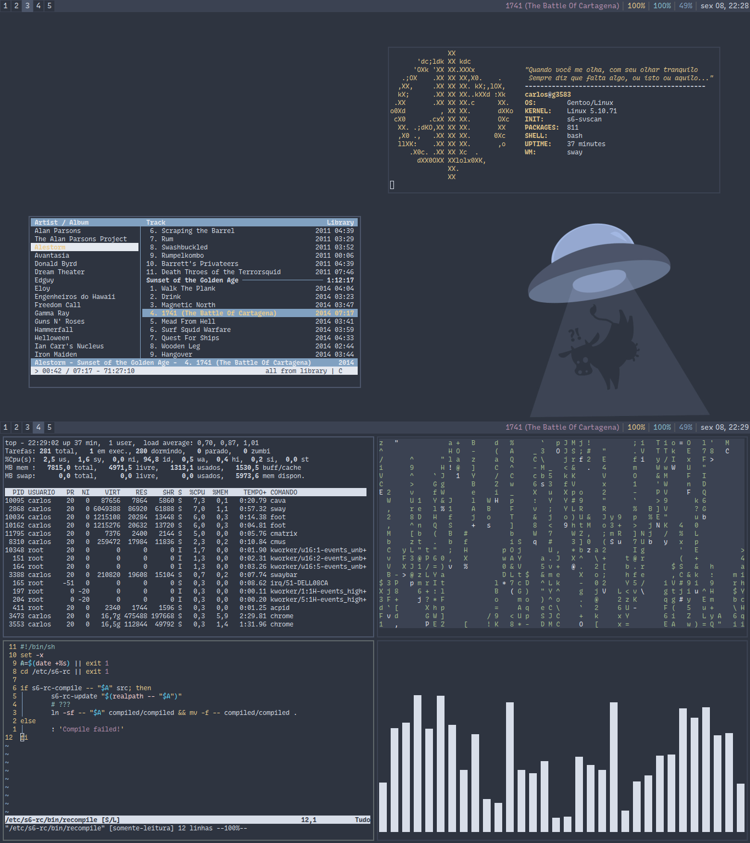
Task: Select the artist Guns N' Roses in cmus
Action: [59, 321]
